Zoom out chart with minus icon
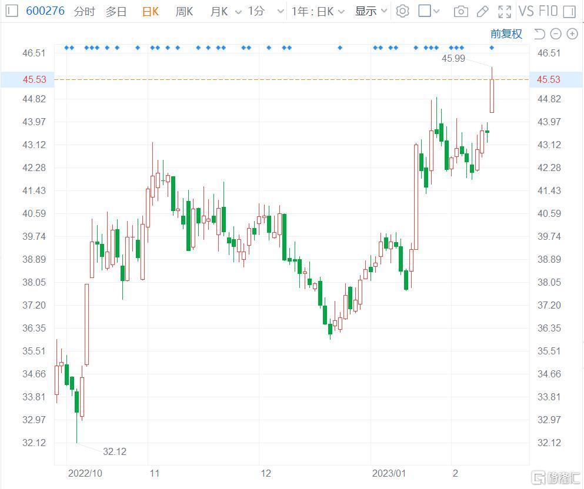This screenshot has width=584, height=489. coord(556,34)
